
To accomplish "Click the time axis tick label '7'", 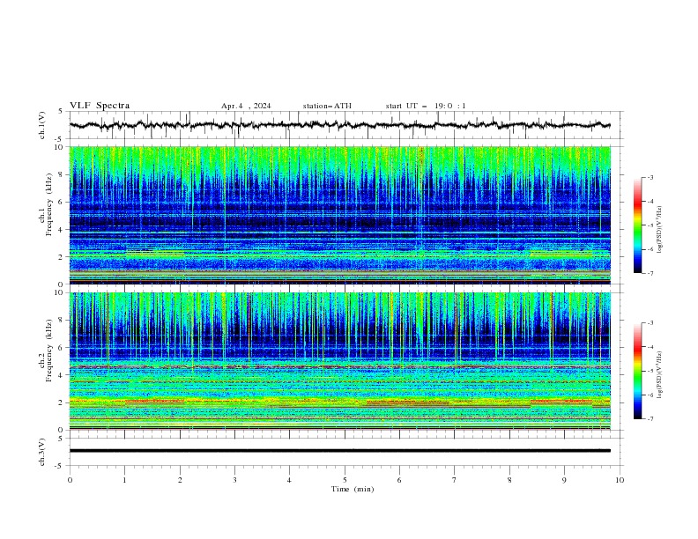I will point(455,480).
